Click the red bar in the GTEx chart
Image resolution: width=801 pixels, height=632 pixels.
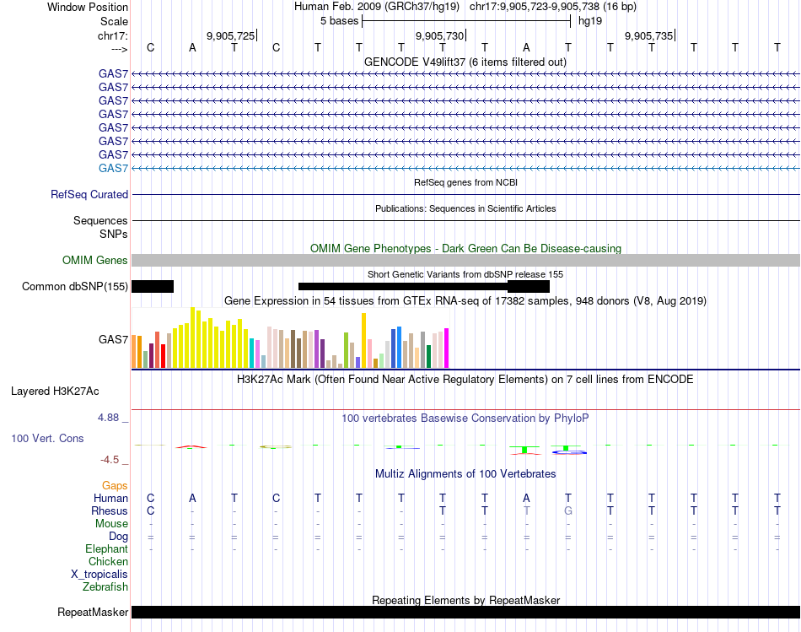click(163, 356)
